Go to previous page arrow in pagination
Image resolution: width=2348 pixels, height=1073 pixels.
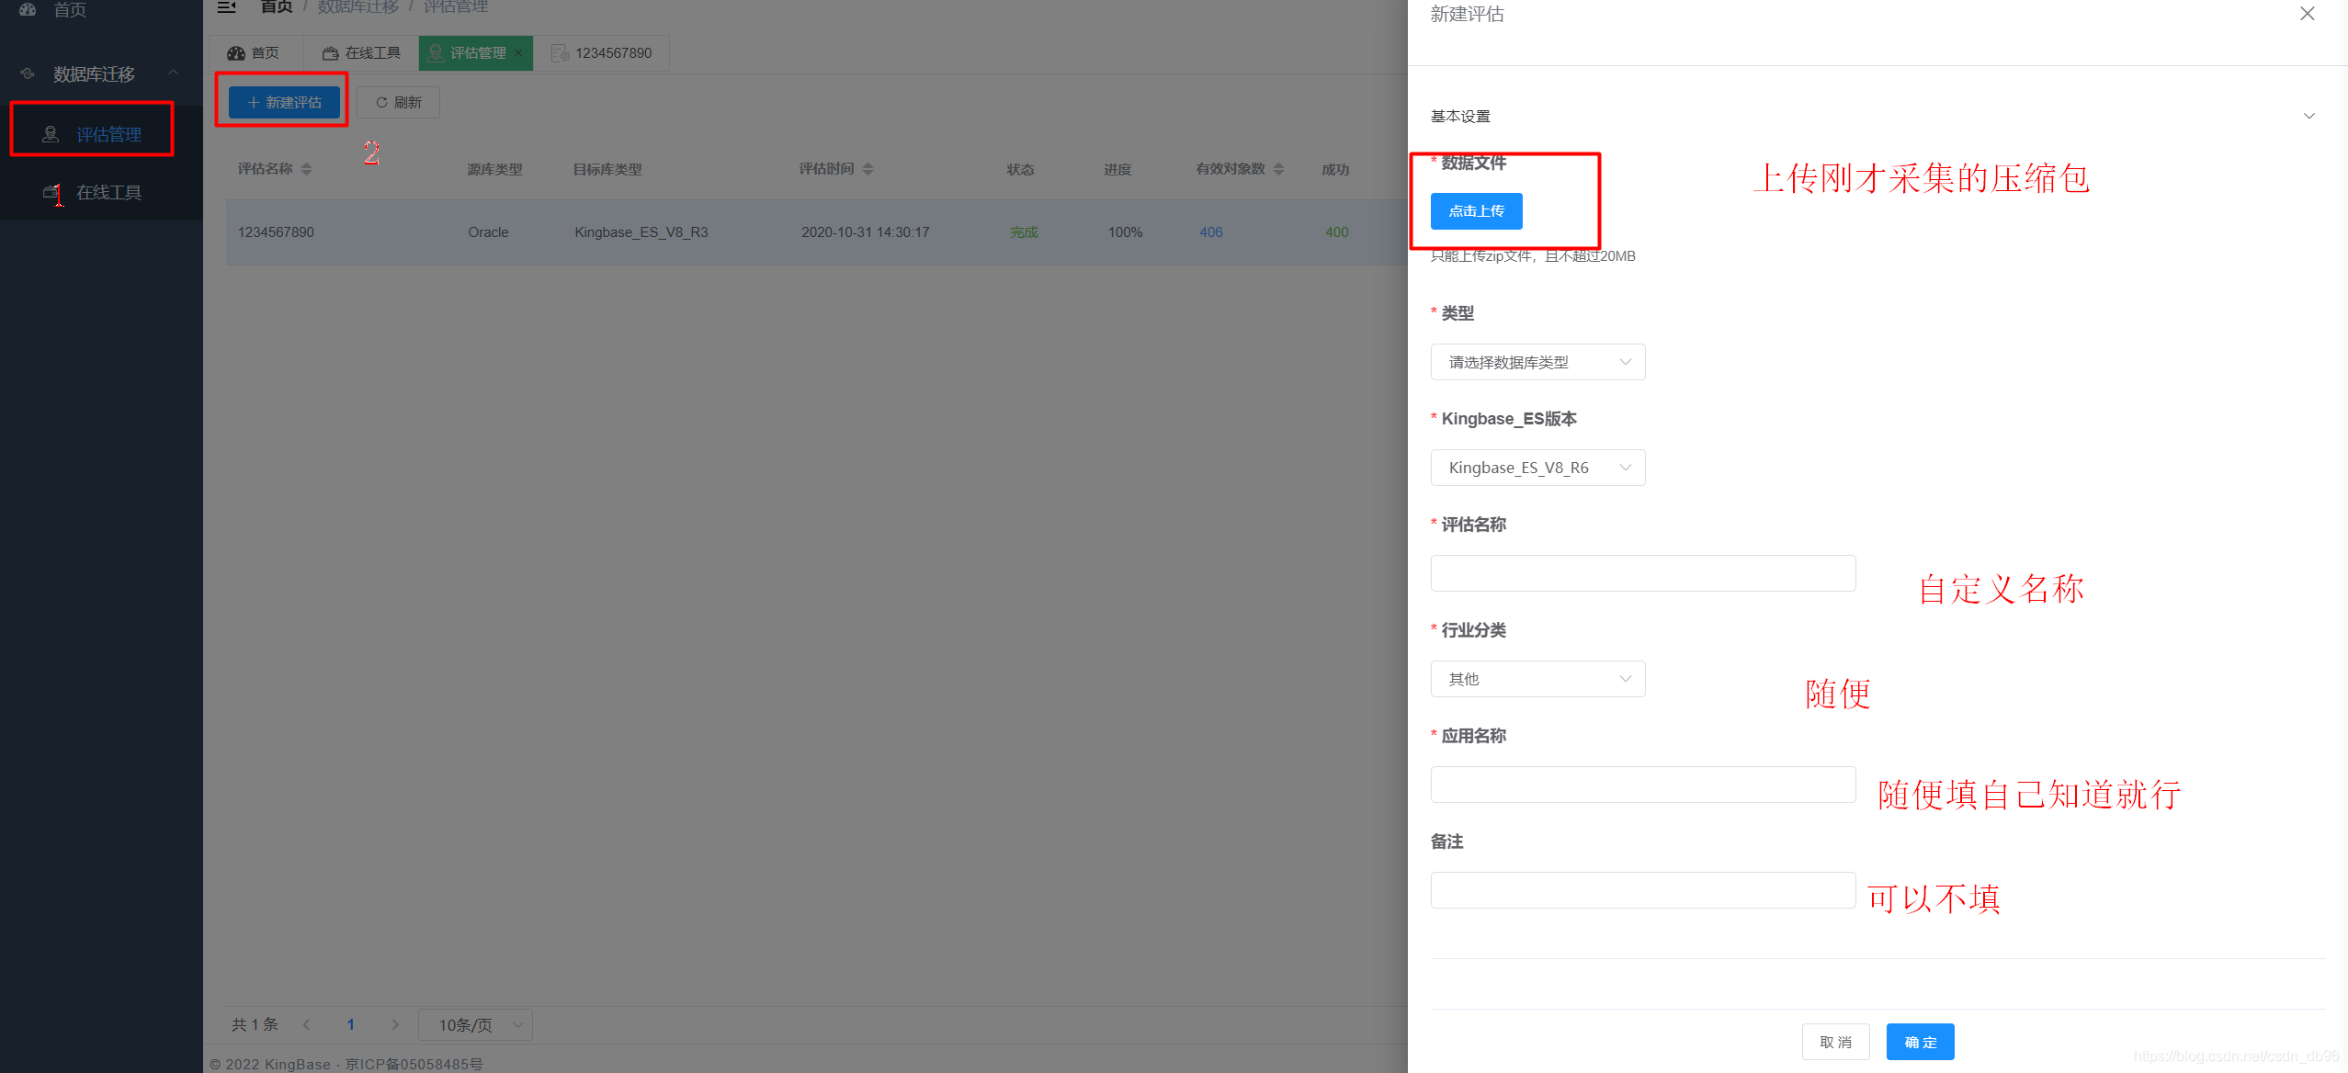click(306, 1024)
